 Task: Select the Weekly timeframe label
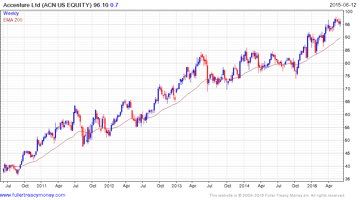click(x=11, y=13)
